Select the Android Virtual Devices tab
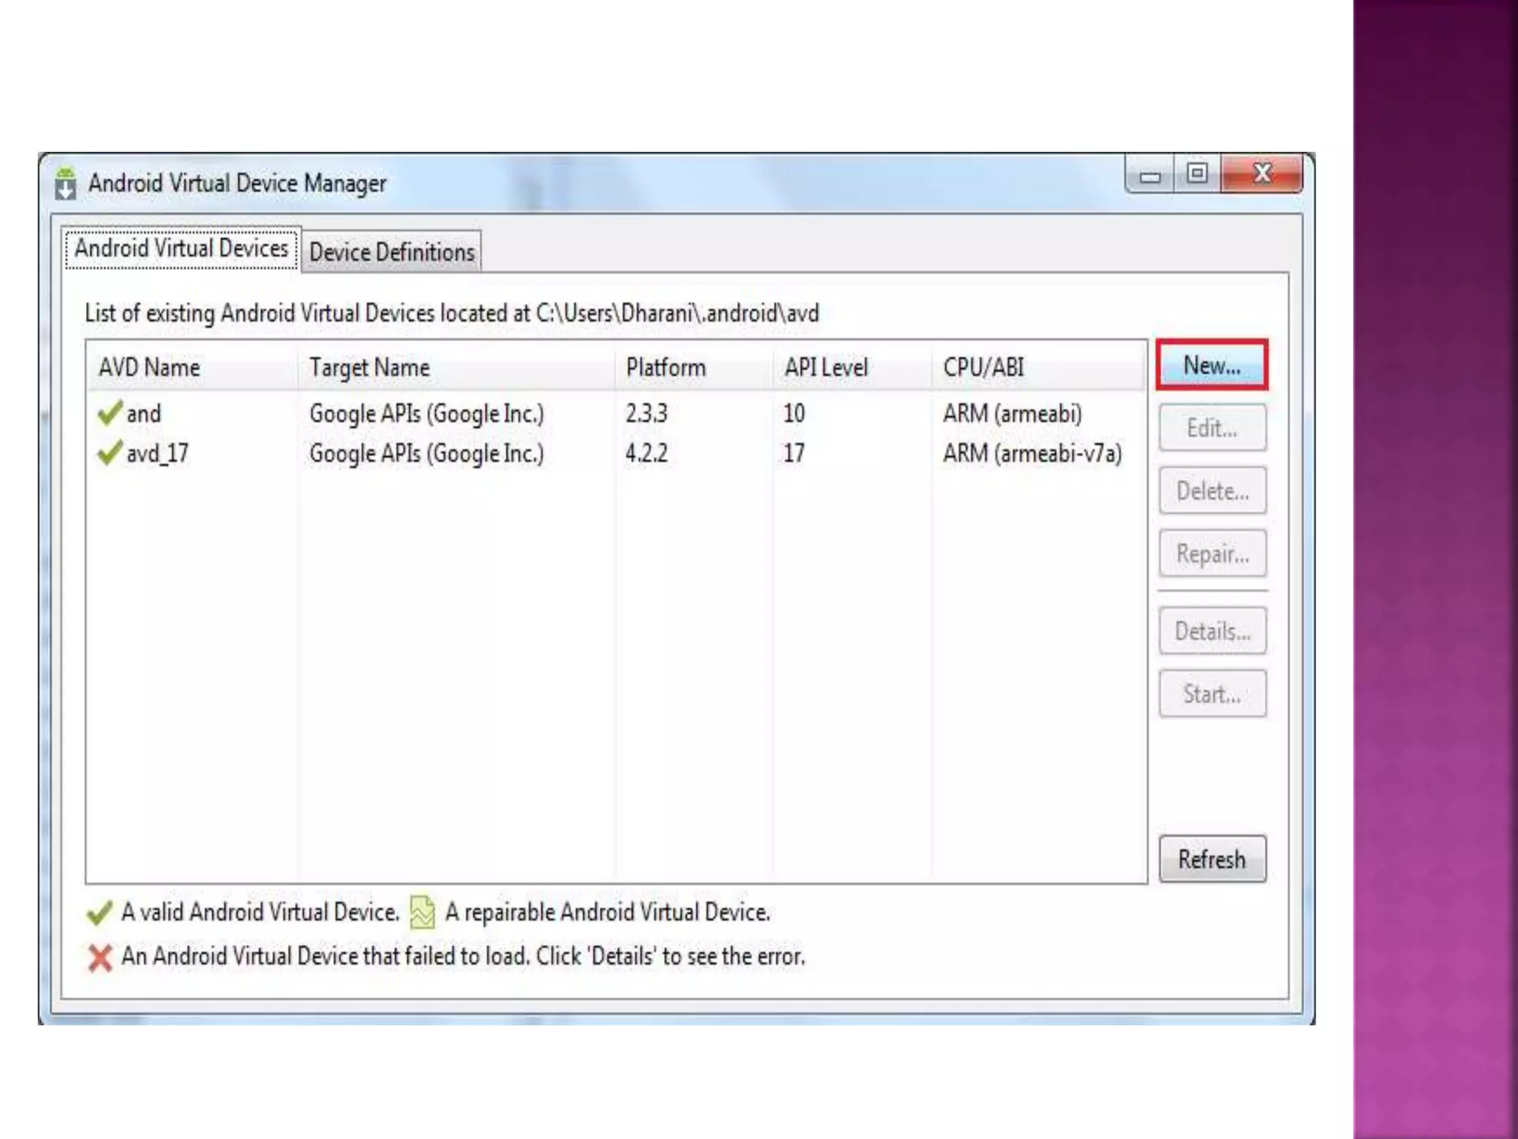Viewport: 1518px width, 1139px height. pyautogui.click(x=182, y=248)
